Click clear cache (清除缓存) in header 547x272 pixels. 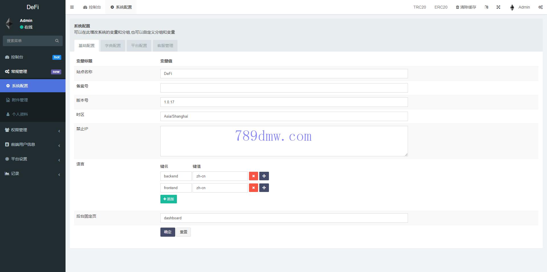[466, 7]
